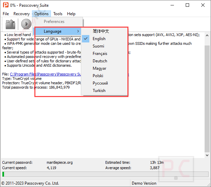Click the Start recovery play button

26,24
